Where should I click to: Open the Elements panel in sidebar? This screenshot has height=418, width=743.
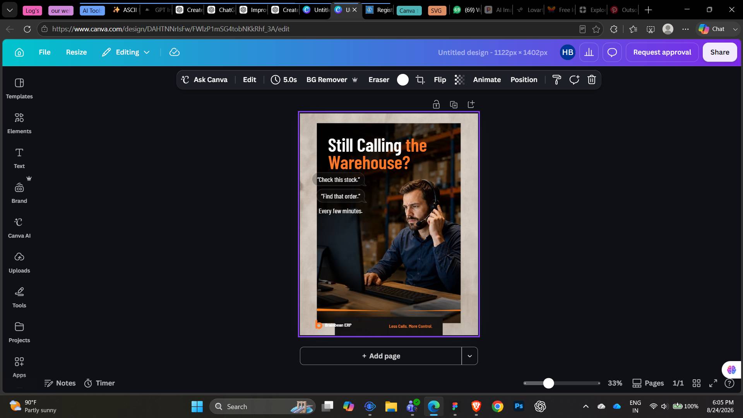coord(19,123)
